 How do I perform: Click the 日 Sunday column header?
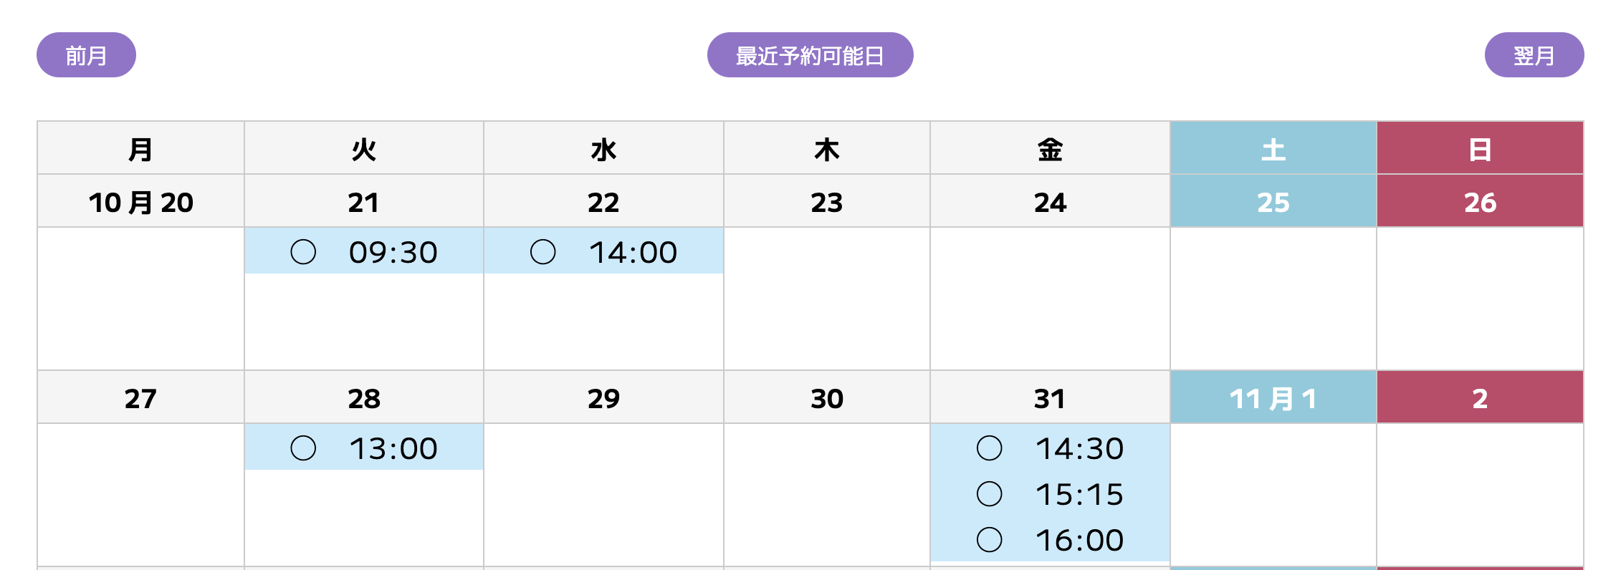[1480, 149]
